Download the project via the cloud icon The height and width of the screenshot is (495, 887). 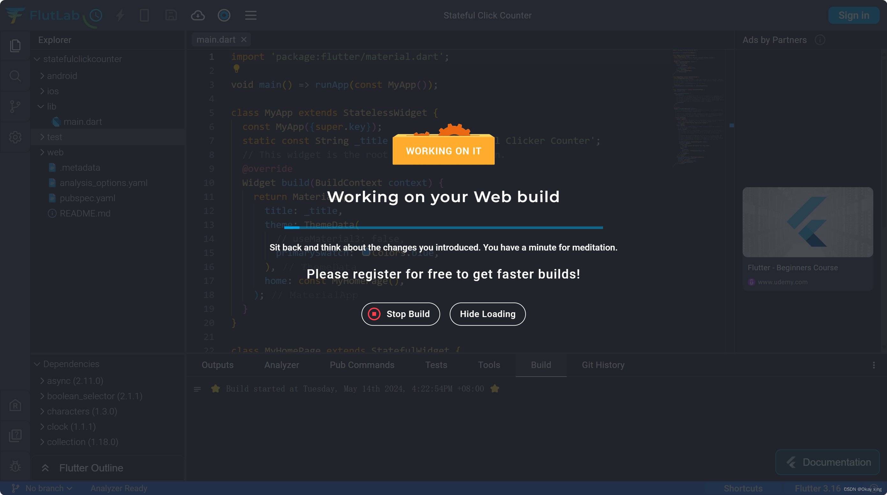pyautogui.click(x=198, y=15)
